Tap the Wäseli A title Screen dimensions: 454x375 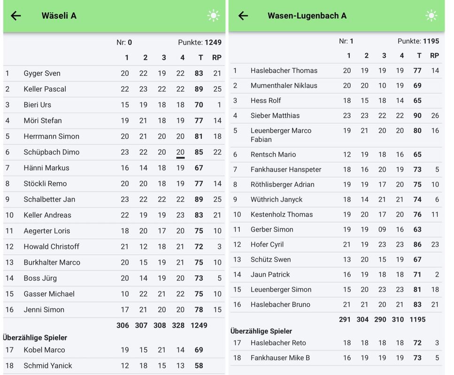[59, 15]
